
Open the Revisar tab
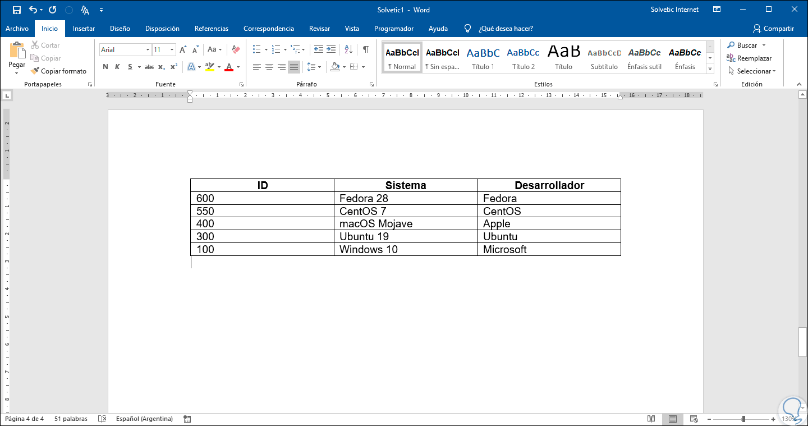click(319, 29)
